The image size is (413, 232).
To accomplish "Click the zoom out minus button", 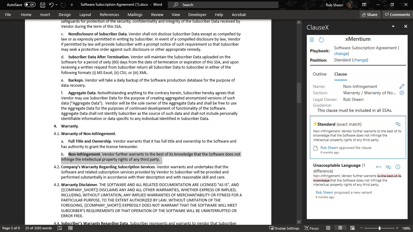I will tap(361, 228).
